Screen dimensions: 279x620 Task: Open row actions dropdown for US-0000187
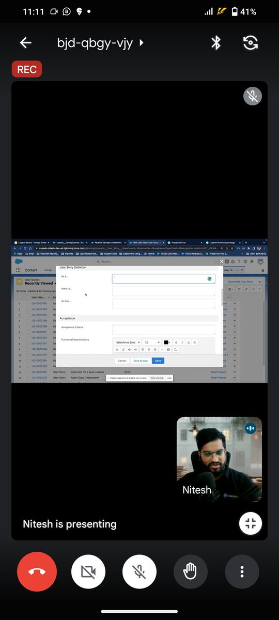coord(235,372)
